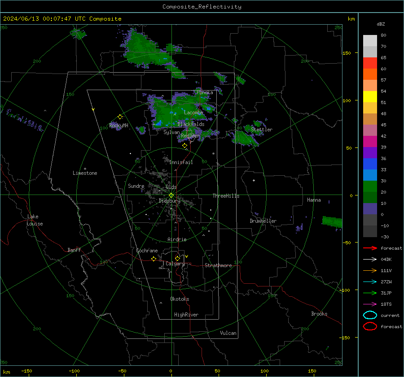
Task: Click the RedDeer city label
Action: (x=190, y=136)
